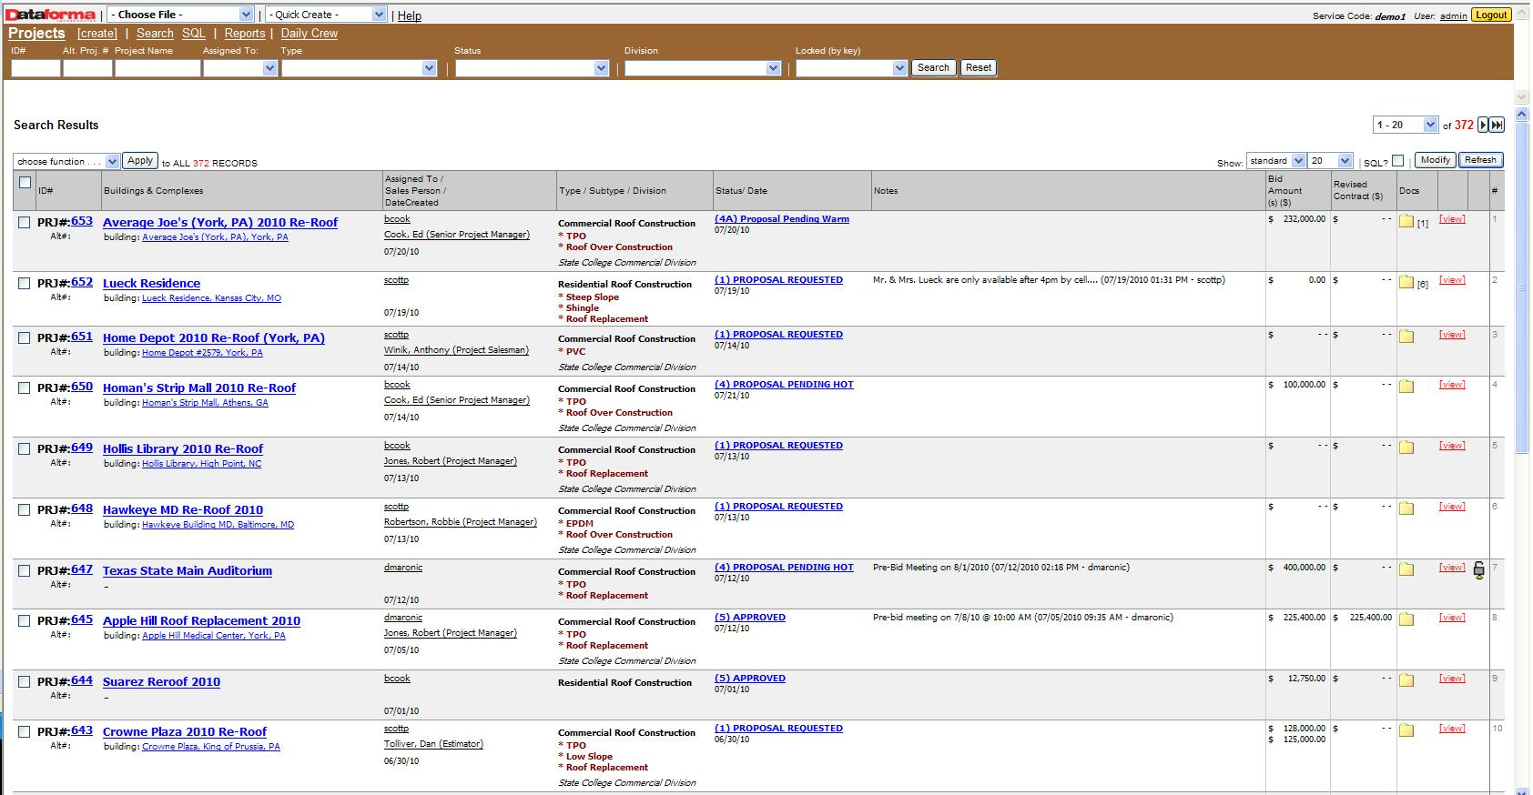Enable the SQL? checkbox
The height and width of the screenshot is (795, 1533).
(1397, 161)
